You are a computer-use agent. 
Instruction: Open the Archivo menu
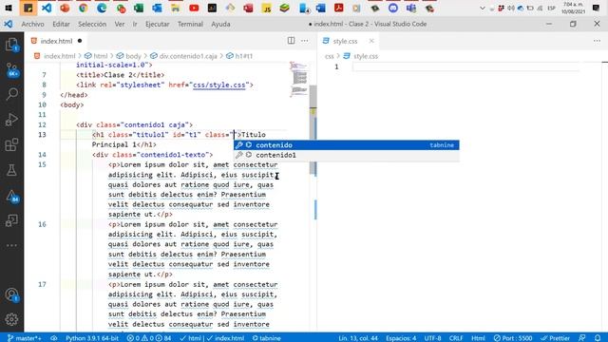tap(32, 24)
